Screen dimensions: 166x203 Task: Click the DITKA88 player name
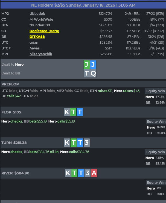point(37,37)
